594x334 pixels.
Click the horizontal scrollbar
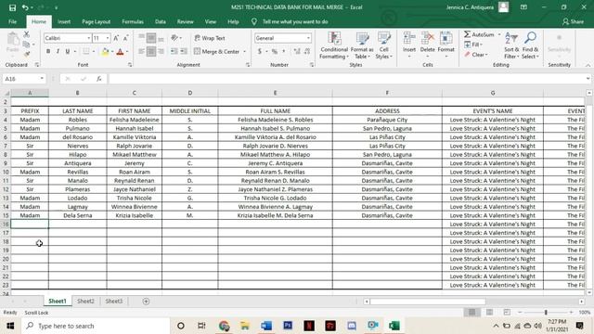(428, 302)
